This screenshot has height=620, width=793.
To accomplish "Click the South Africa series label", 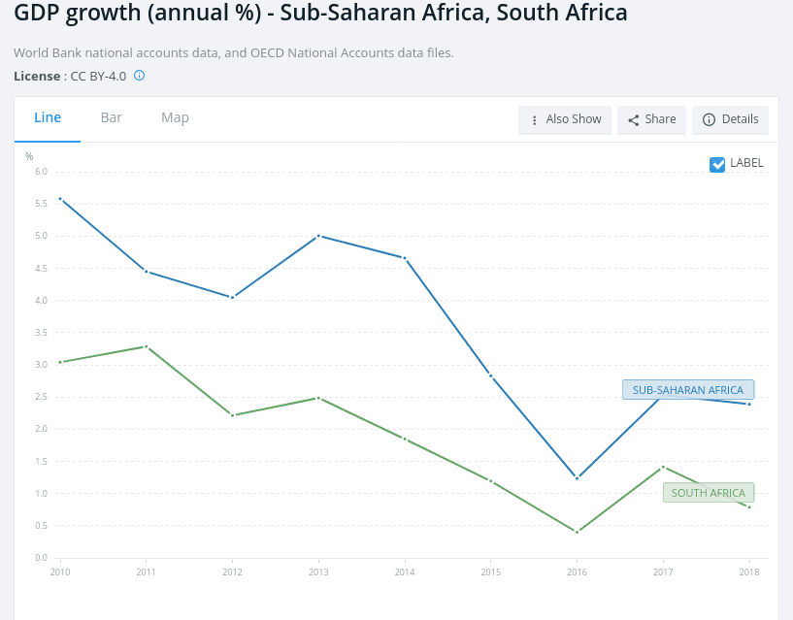I will (x=708, y=493).
